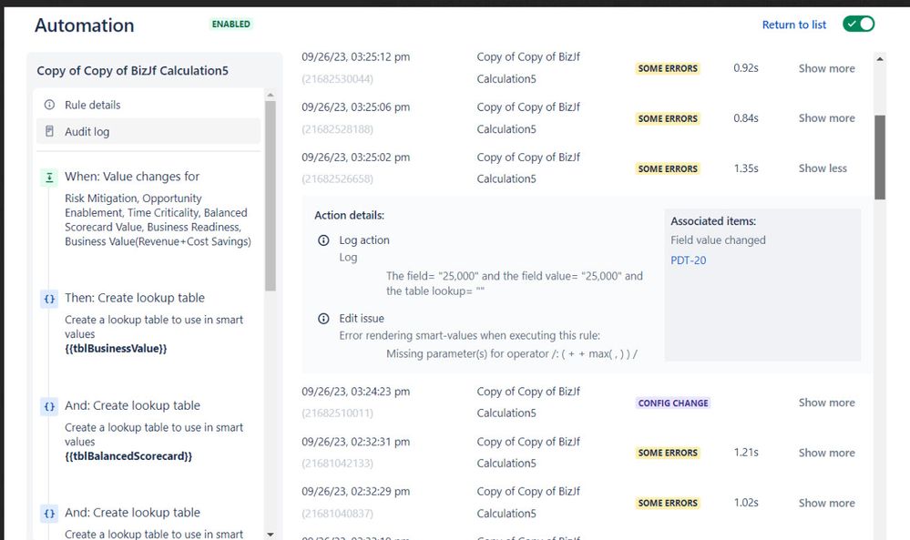
Task: Click execution ID (21682528188)
Action: [x=337, y=128]
